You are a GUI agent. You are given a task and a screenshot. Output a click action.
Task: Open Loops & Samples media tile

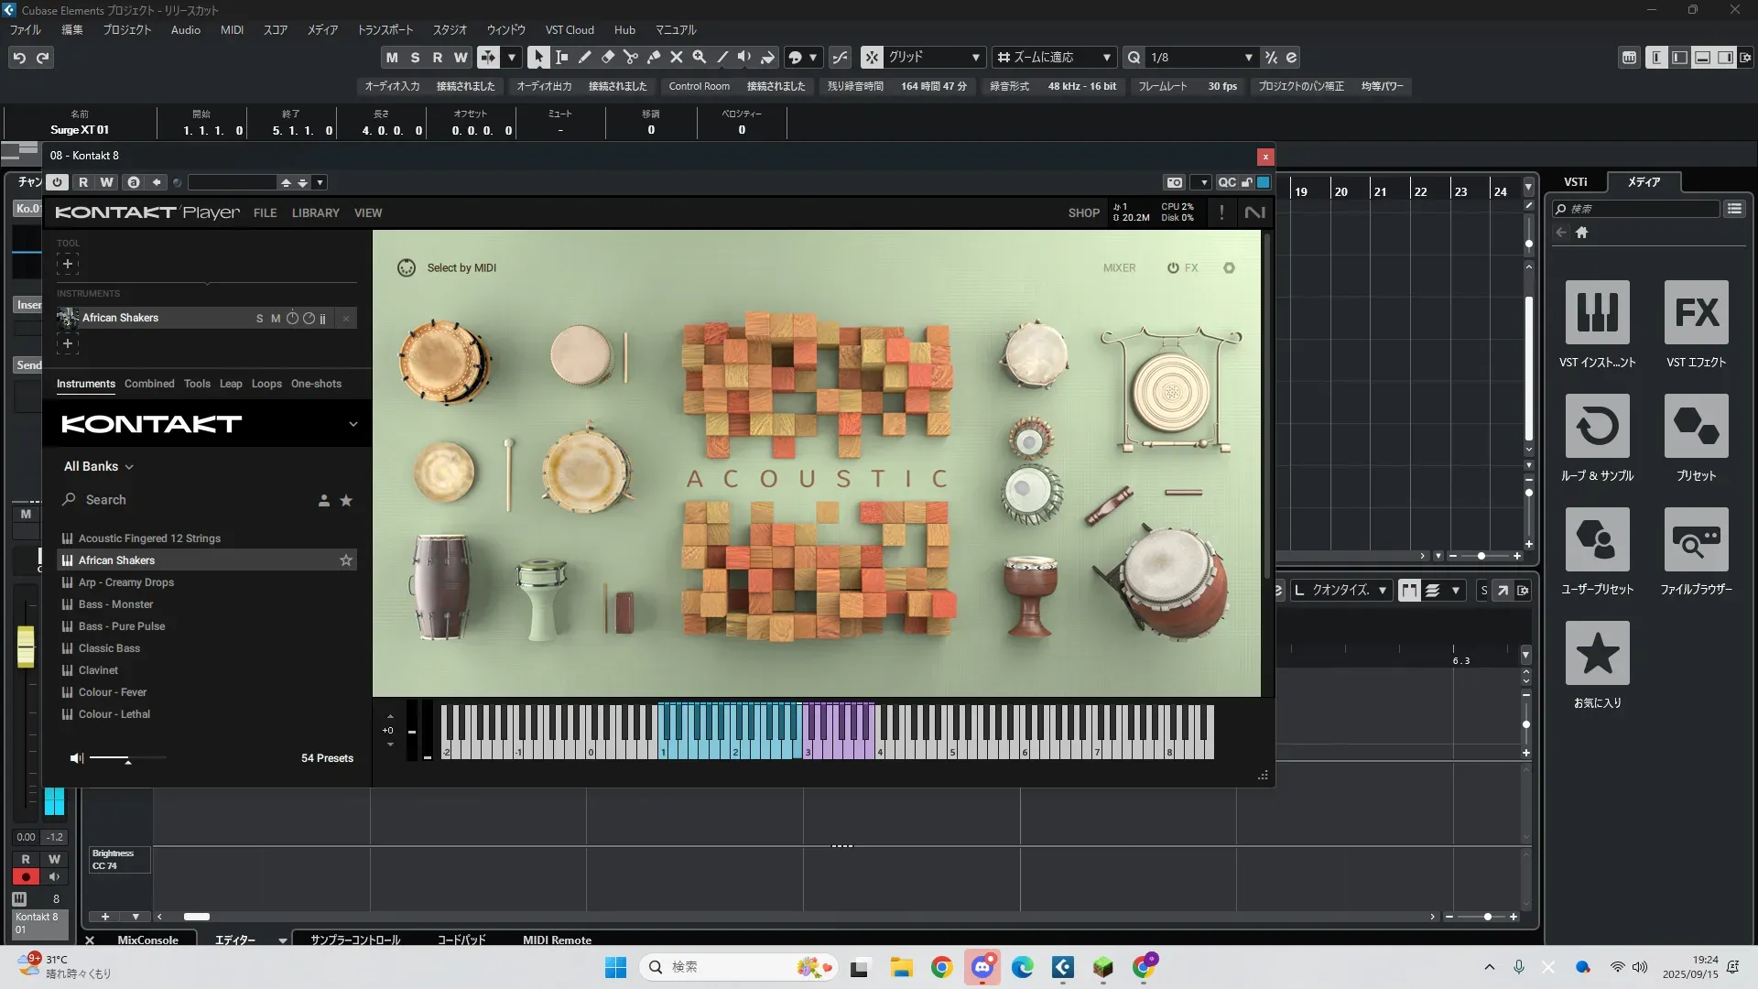pos(1597,426)
